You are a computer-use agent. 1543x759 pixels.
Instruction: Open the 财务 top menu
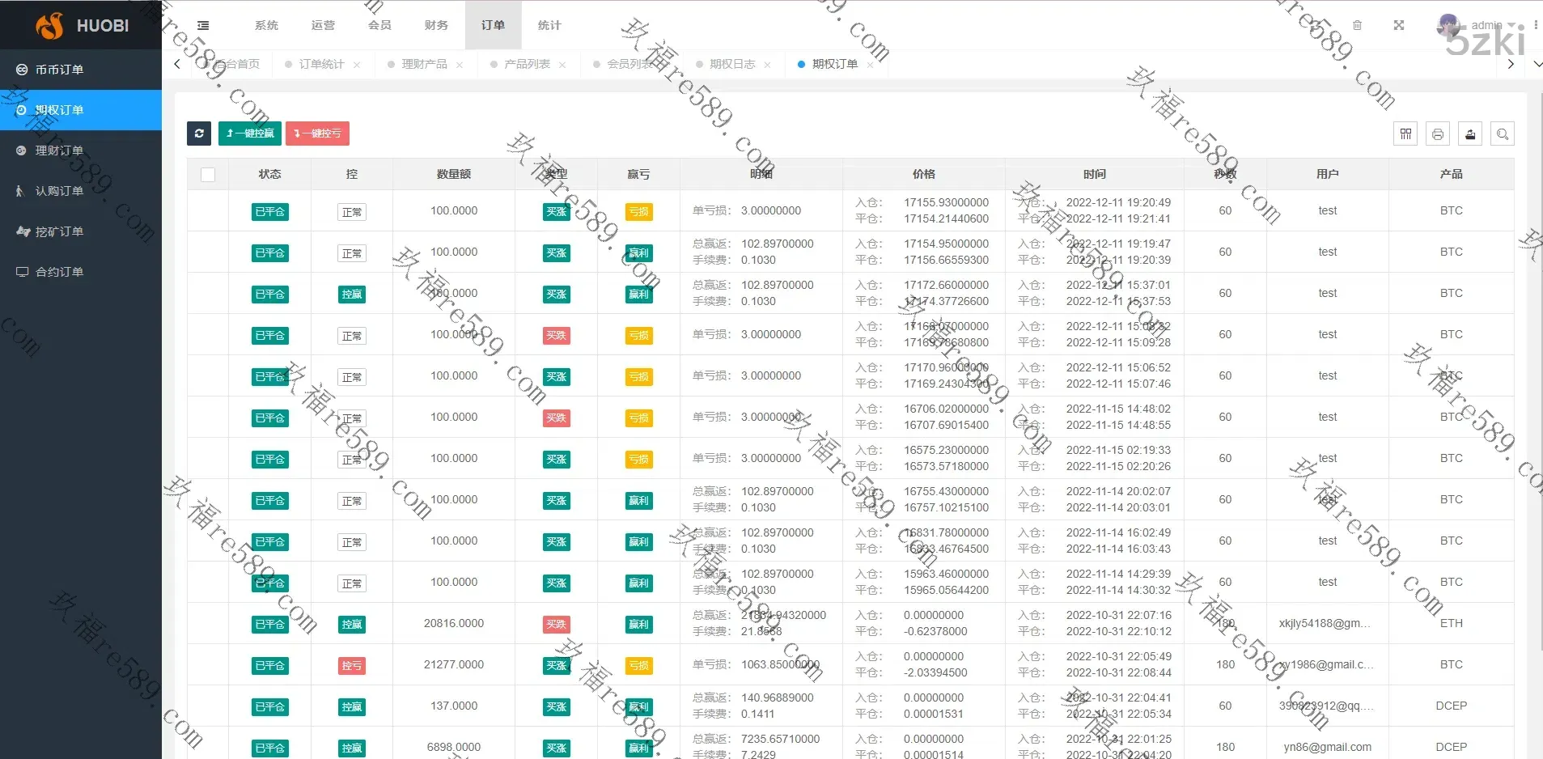pos(436,26)
